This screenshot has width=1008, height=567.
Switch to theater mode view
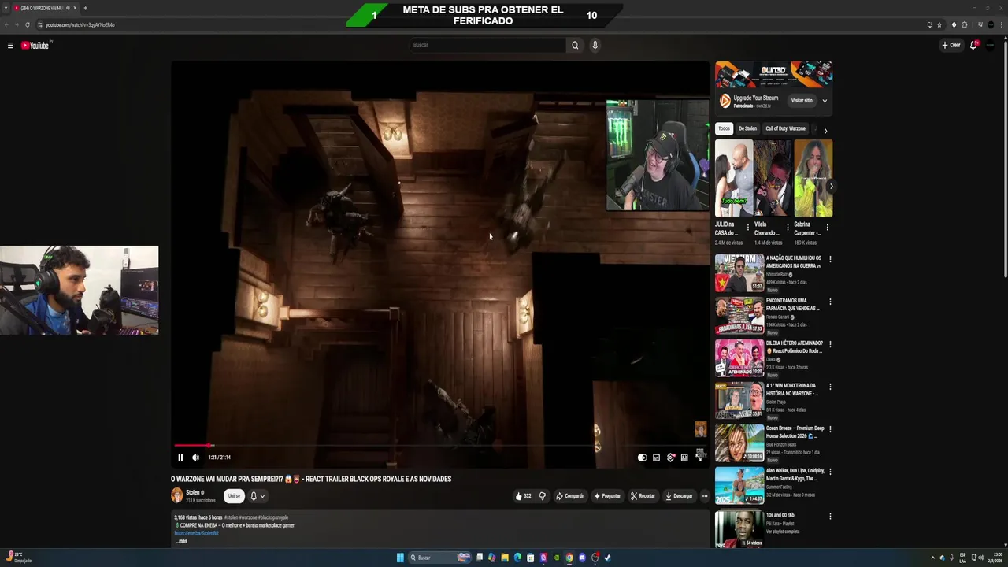(x=684, y=458)
